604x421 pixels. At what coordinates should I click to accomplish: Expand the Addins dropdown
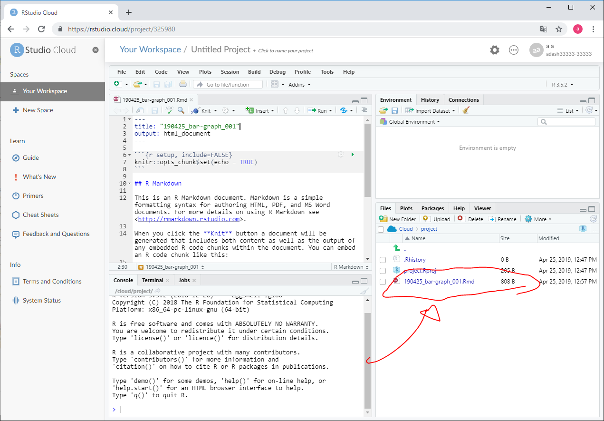pos(299,85)
